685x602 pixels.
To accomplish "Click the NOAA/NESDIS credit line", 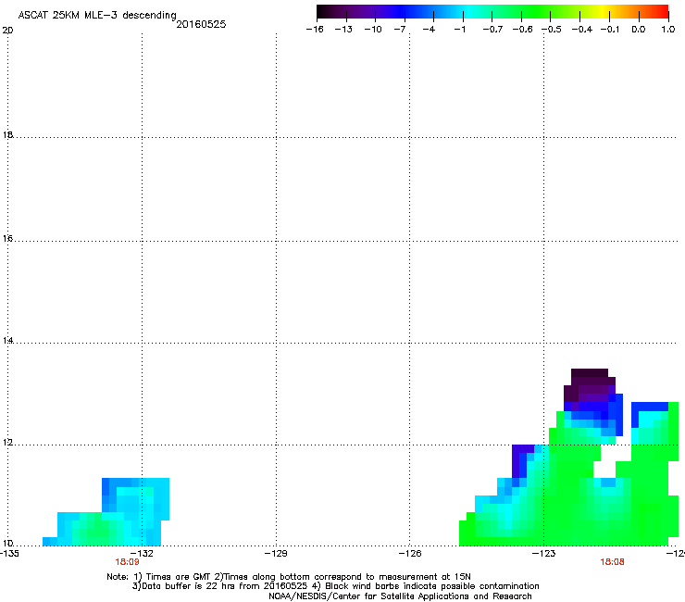I will click(400, 596).
